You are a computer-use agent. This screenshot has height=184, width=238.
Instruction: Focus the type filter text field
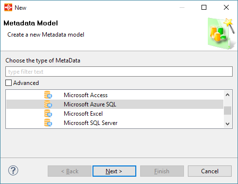tap(119, 72)
